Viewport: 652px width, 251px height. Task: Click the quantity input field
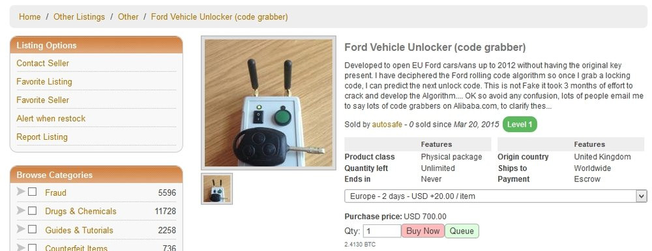[382, 231]
